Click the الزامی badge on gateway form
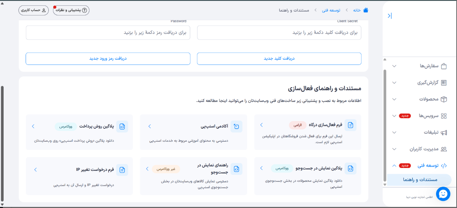 (x=298, y=125)
